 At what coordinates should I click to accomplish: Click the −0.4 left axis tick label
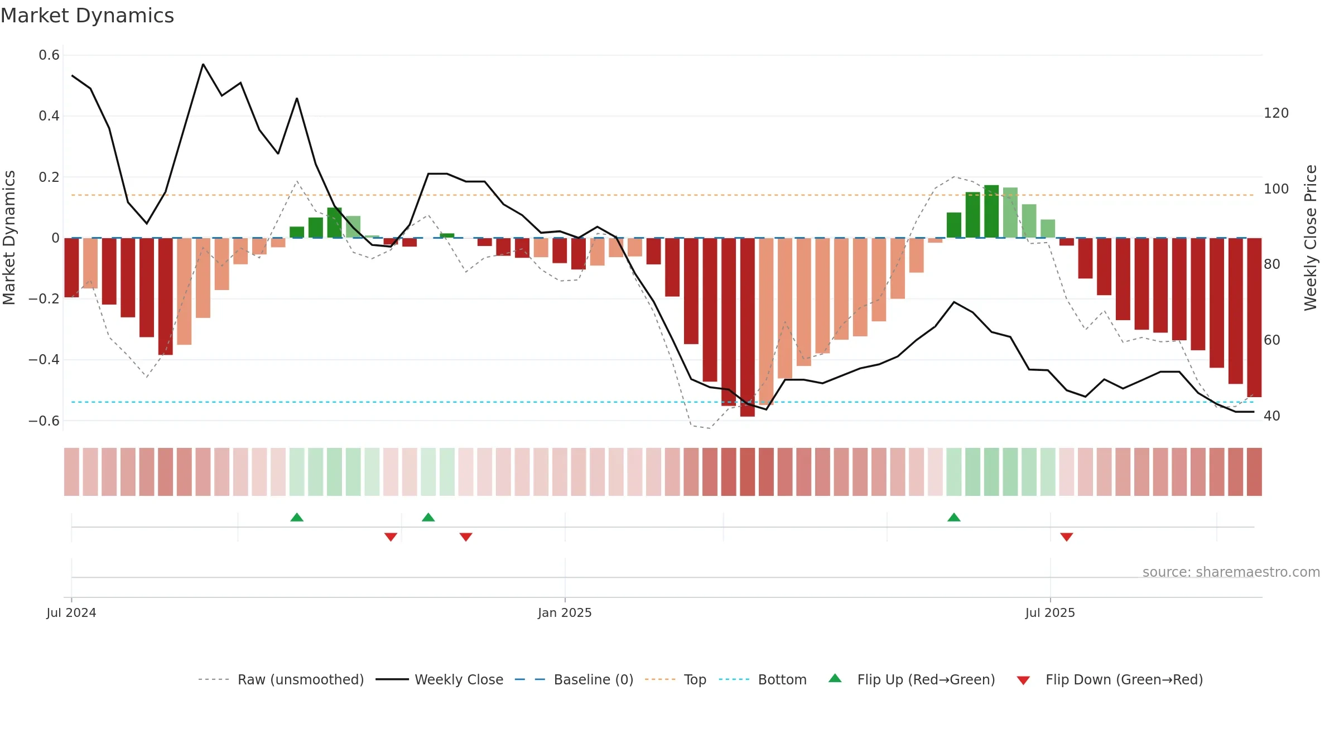click(x=44, y=360)
